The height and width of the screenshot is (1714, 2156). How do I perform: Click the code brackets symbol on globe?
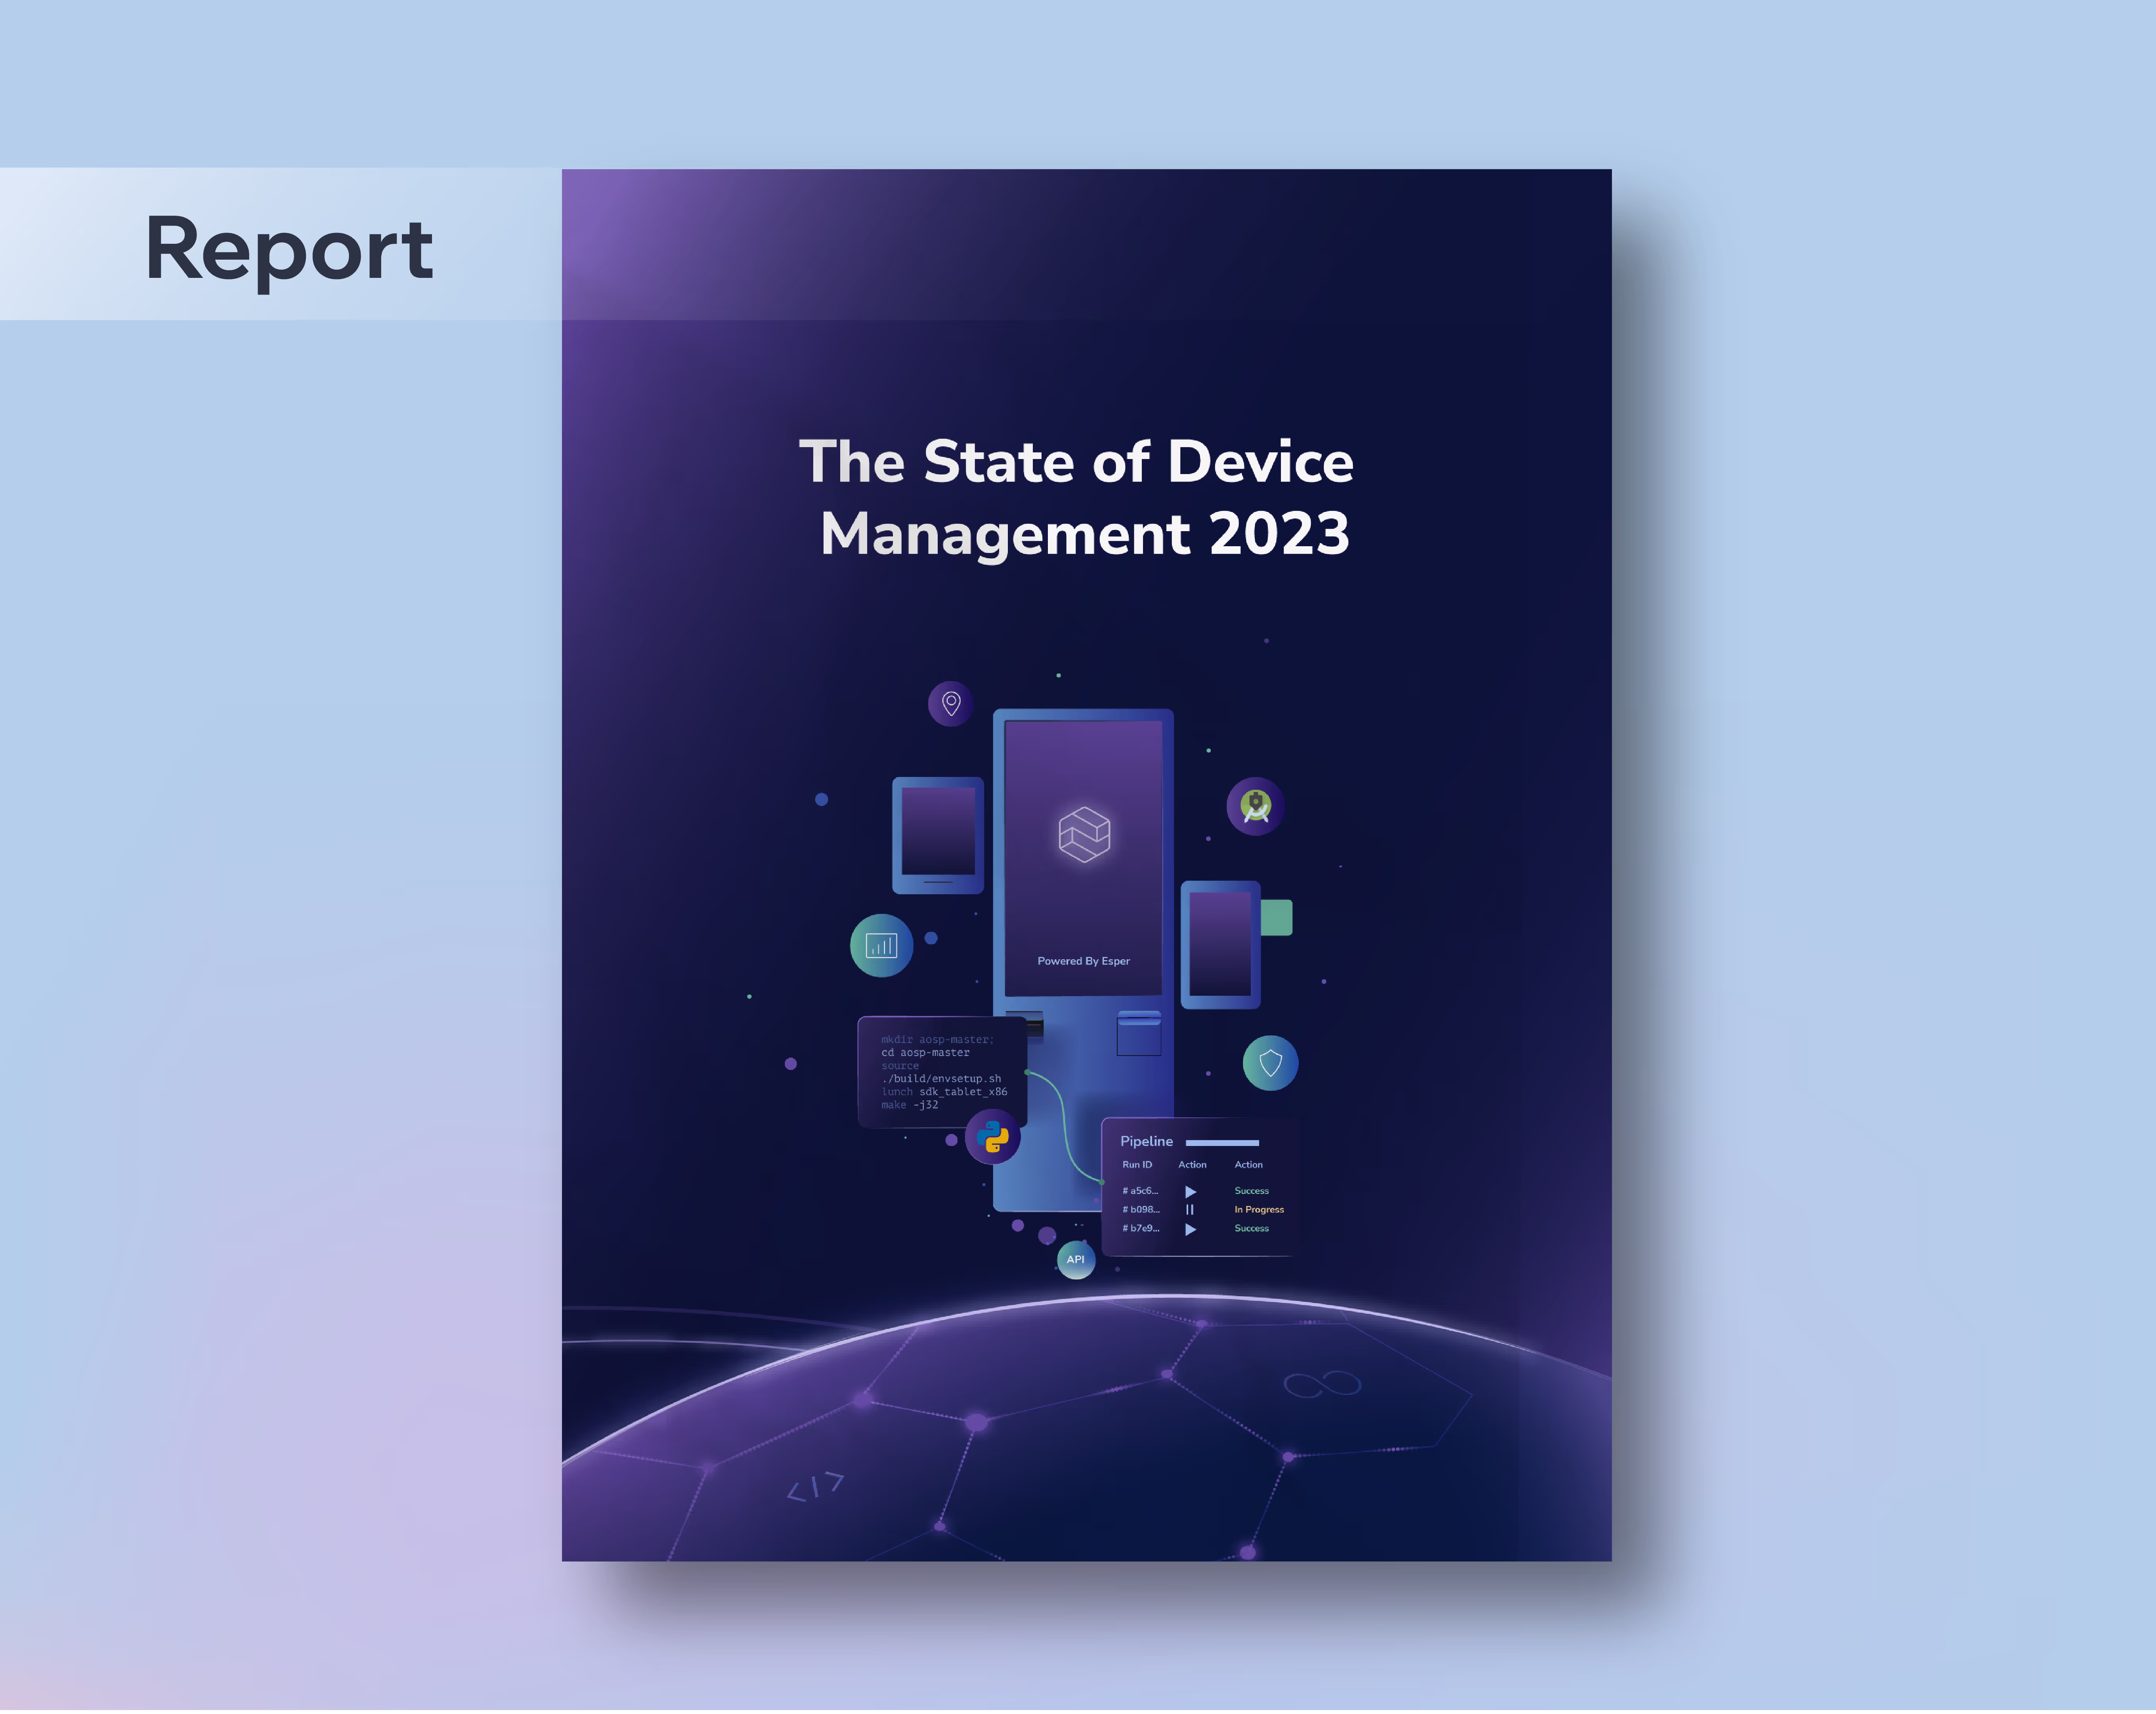(x=815, y=1486)
